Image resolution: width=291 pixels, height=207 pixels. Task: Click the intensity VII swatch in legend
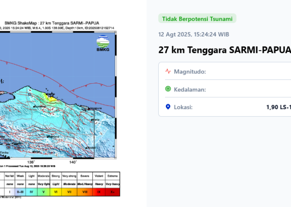[x=69, y=192]
